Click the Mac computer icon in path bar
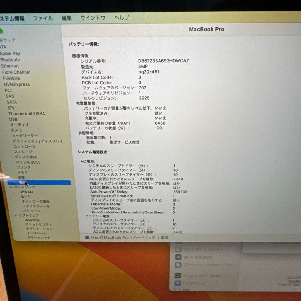 (87, 237)
